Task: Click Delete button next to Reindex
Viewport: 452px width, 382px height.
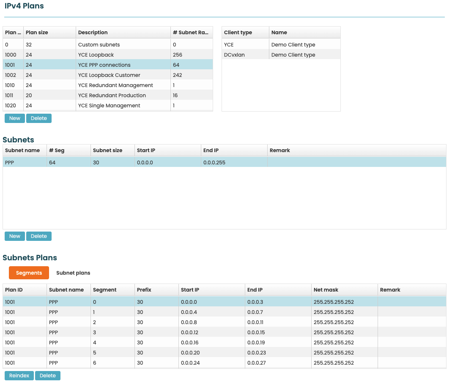Action: click(x=48, y=376)
